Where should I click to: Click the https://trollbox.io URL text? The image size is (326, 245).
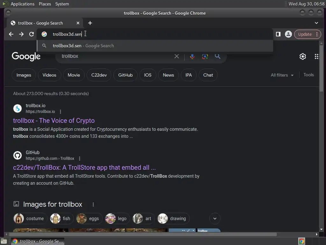click(40, 112)
